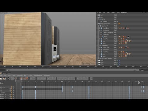This screenshot has width=148, height=111.
Task: Select wood material tag on Speaker 02 Back
Action: 126,56
